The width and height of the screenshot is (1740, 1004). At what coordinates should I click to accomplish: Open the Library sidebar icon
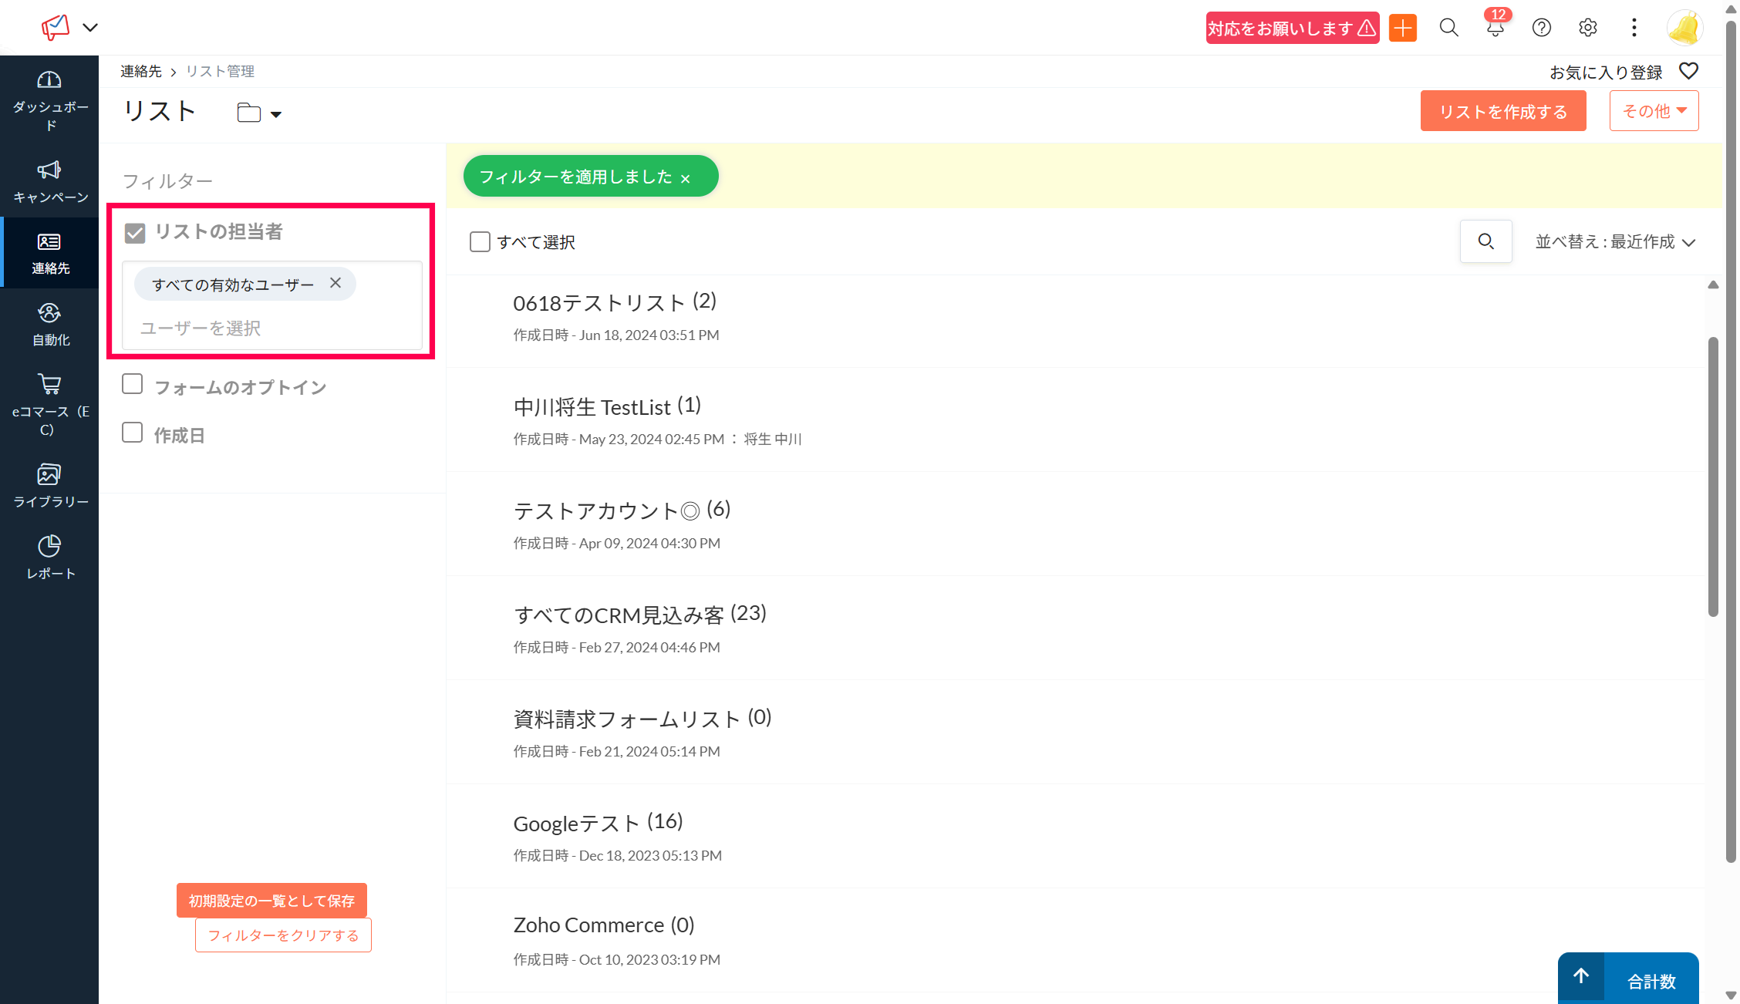point(49,474)
